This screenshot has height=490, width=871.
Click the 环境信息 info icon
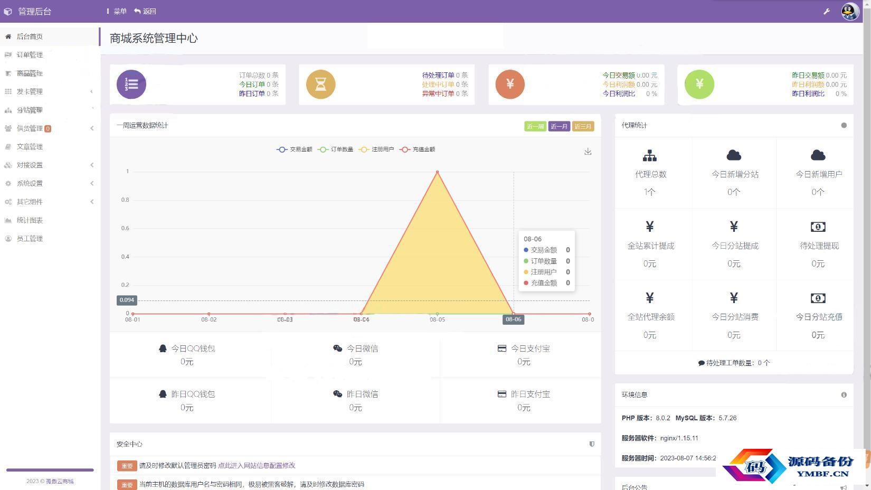pos(844,395)
